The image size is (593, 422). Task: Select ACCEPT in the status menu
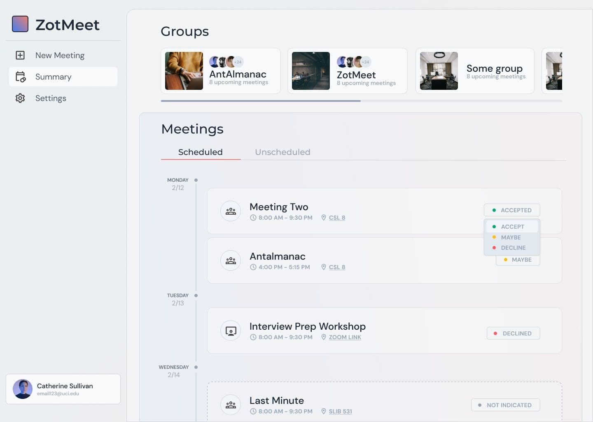(512, 227)
